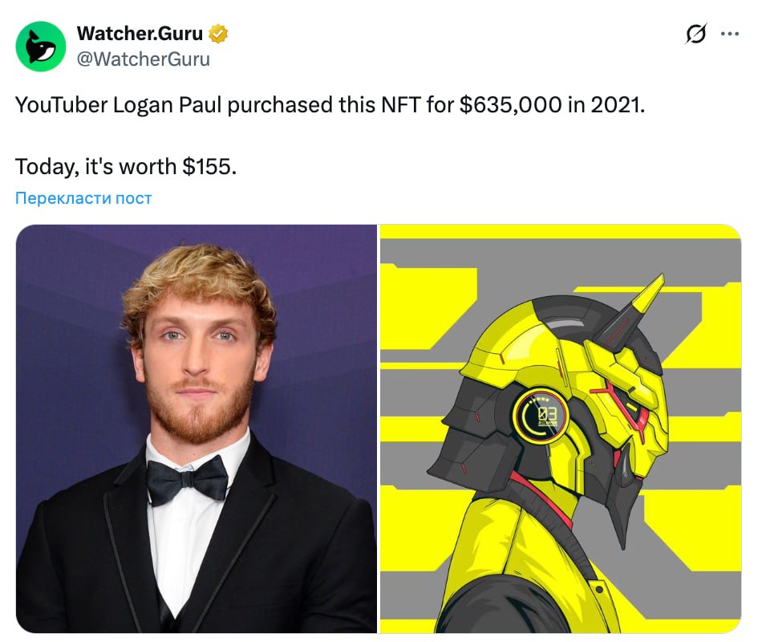This screenshot has height=642, width=762.
Task: Click the "Today, it's worth $155" text
Action: point(126,166)
